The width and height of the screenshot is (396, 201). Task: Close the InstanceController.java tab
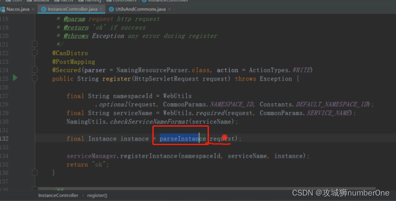coord(101,9)
